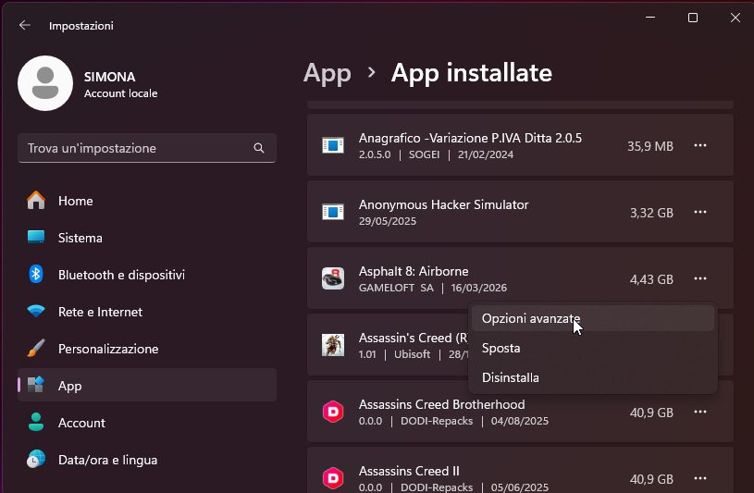Click the Rete e Internet wifi icon
This screenshot has width=754, height=493.
[x=36, y=311]
